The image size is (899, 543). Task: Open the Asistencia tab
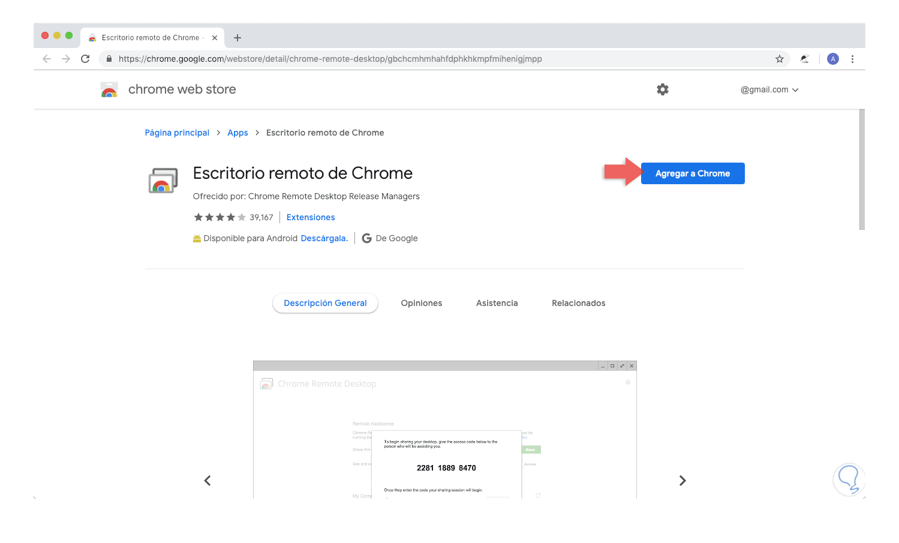(497, 303)
